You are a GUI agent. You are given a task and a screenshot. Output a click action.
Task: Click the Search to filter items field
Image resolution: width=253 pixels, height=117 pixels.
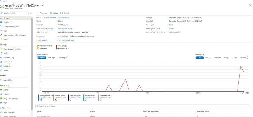coord(143,106)
